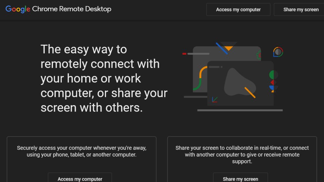This screenshot has height=182, width=324.
Task: Click the header Access my computer button
Action: [x=238, y=9]
